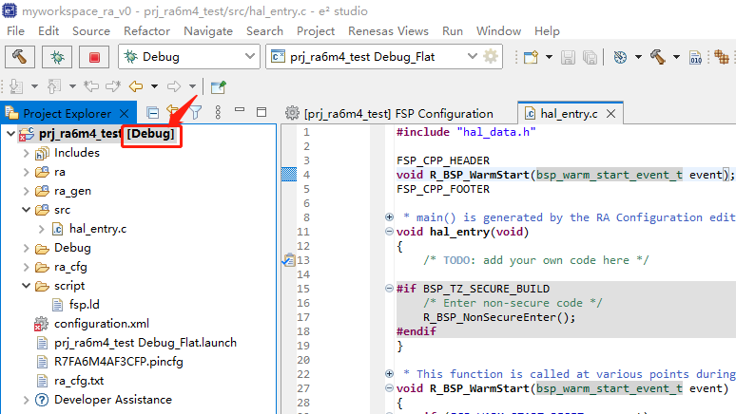Select the hal_entry.c editor tab

(x=569, y=113)
